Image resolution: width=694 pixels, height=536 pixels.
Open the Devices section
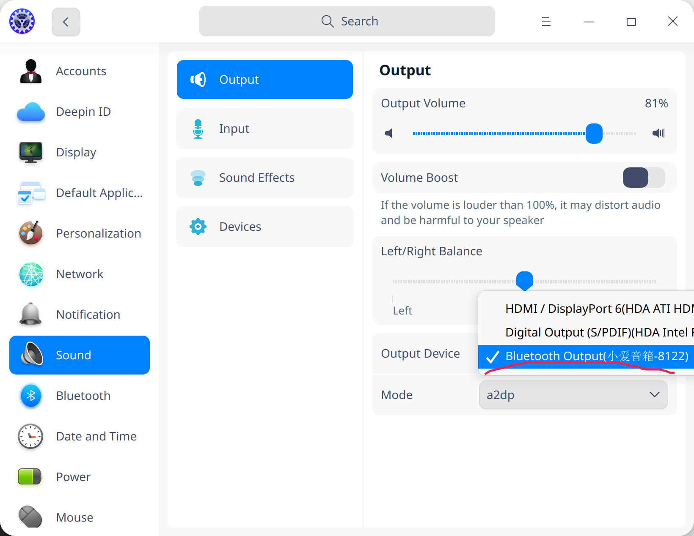(264, 227)
